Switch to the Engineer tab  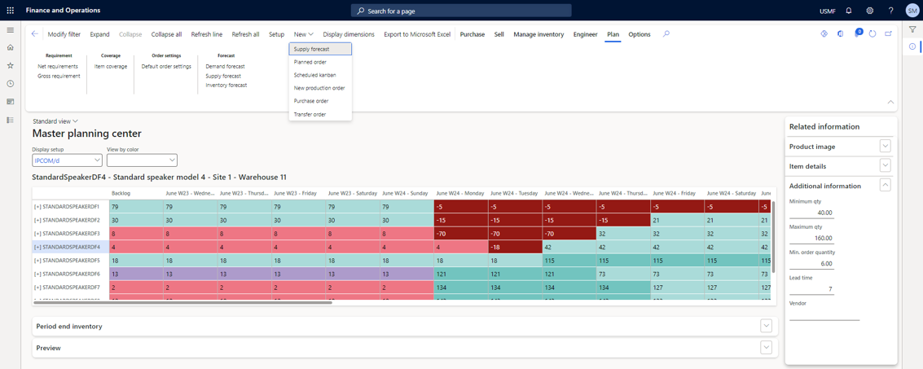click(586, 34)
